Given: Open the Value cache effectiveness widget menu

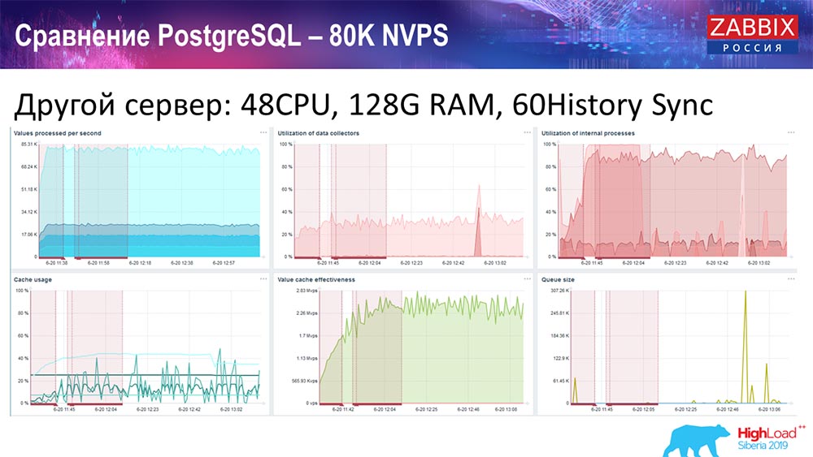Looking at the screenshot, I should click(x=528, y=279).
